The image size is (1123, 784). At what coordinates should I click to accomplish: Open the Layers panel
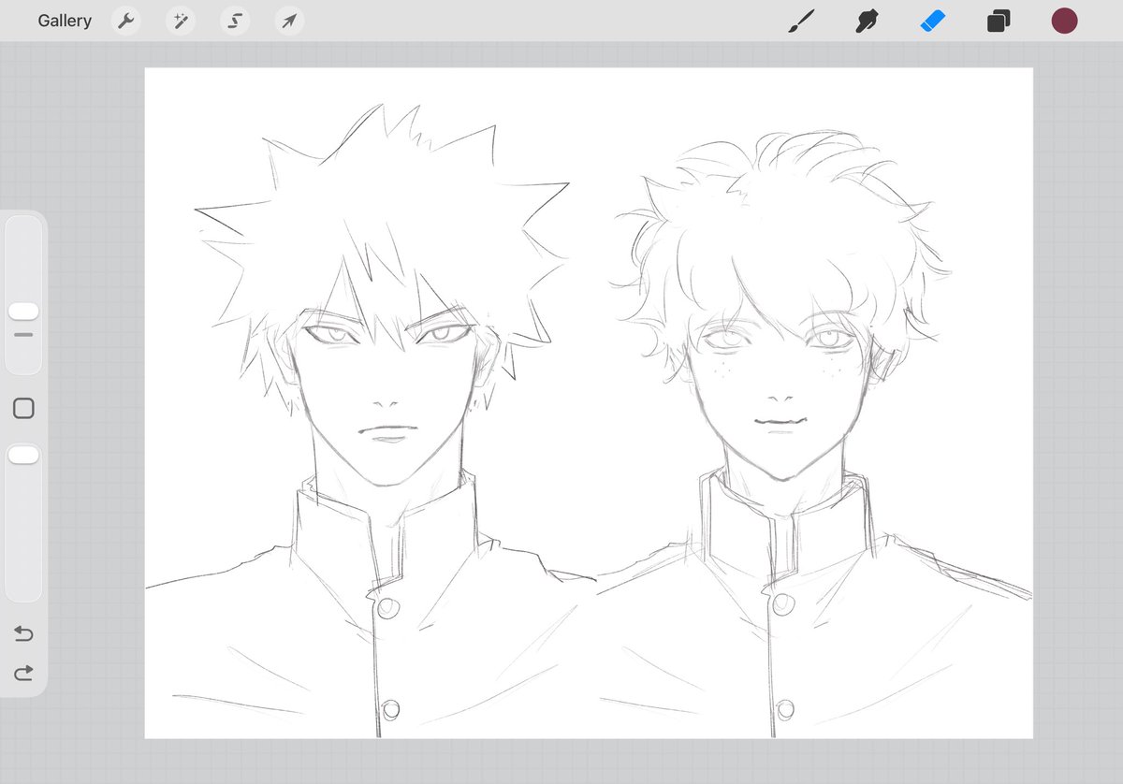(999, 21)
